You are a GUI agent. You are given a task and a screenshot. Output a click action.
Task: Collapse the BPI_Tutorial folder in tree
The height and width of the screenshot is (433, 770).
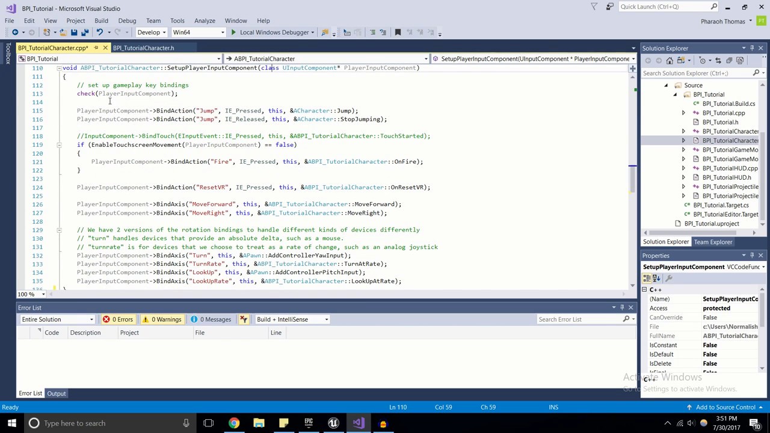(x=674, y=94)
